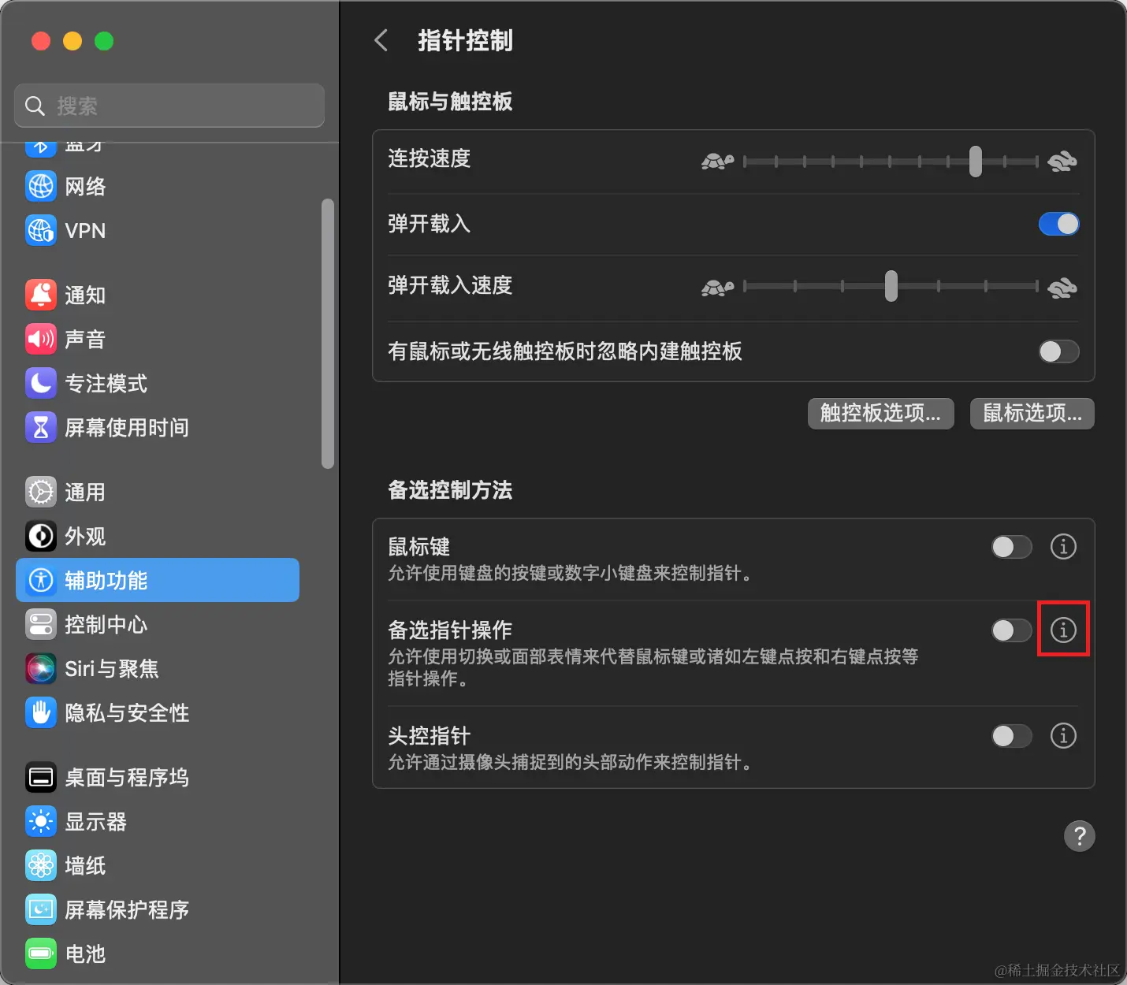Click the 屏幕保护程序 icon
1127x985 pixels.
(41, 910)
